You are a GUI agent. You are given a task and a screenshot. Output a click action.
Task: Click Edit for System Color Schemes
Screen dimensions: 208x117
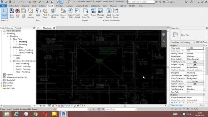195,84
